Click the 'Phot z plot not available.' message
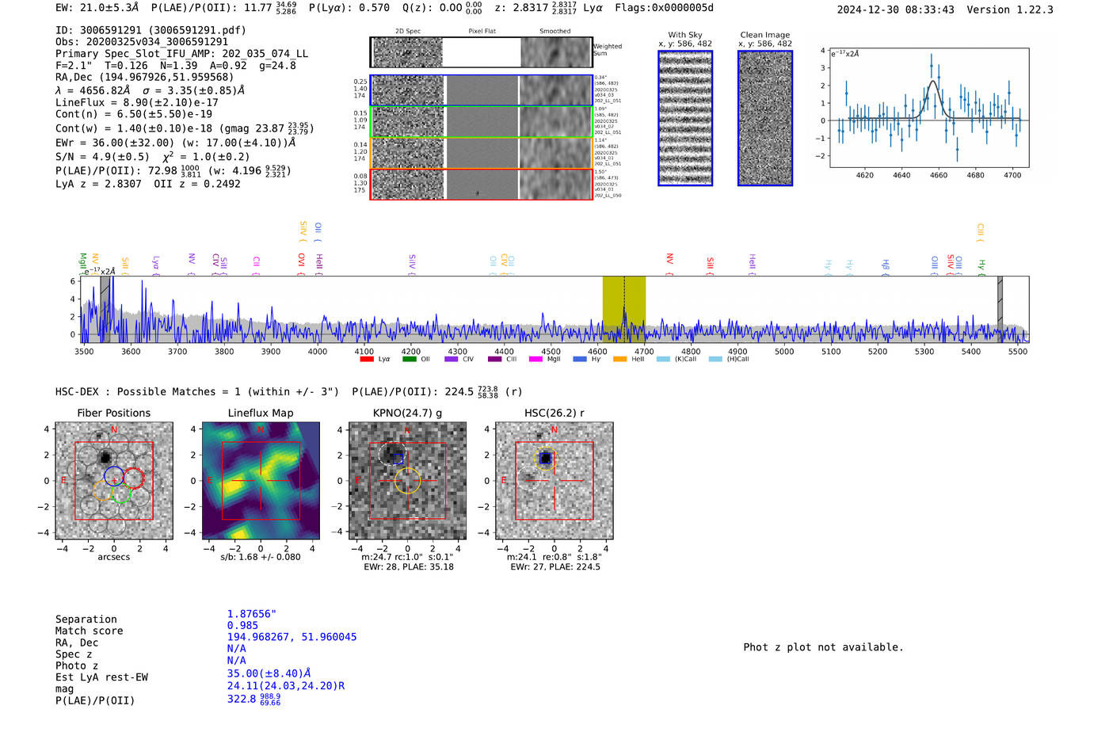 (823, 647)
